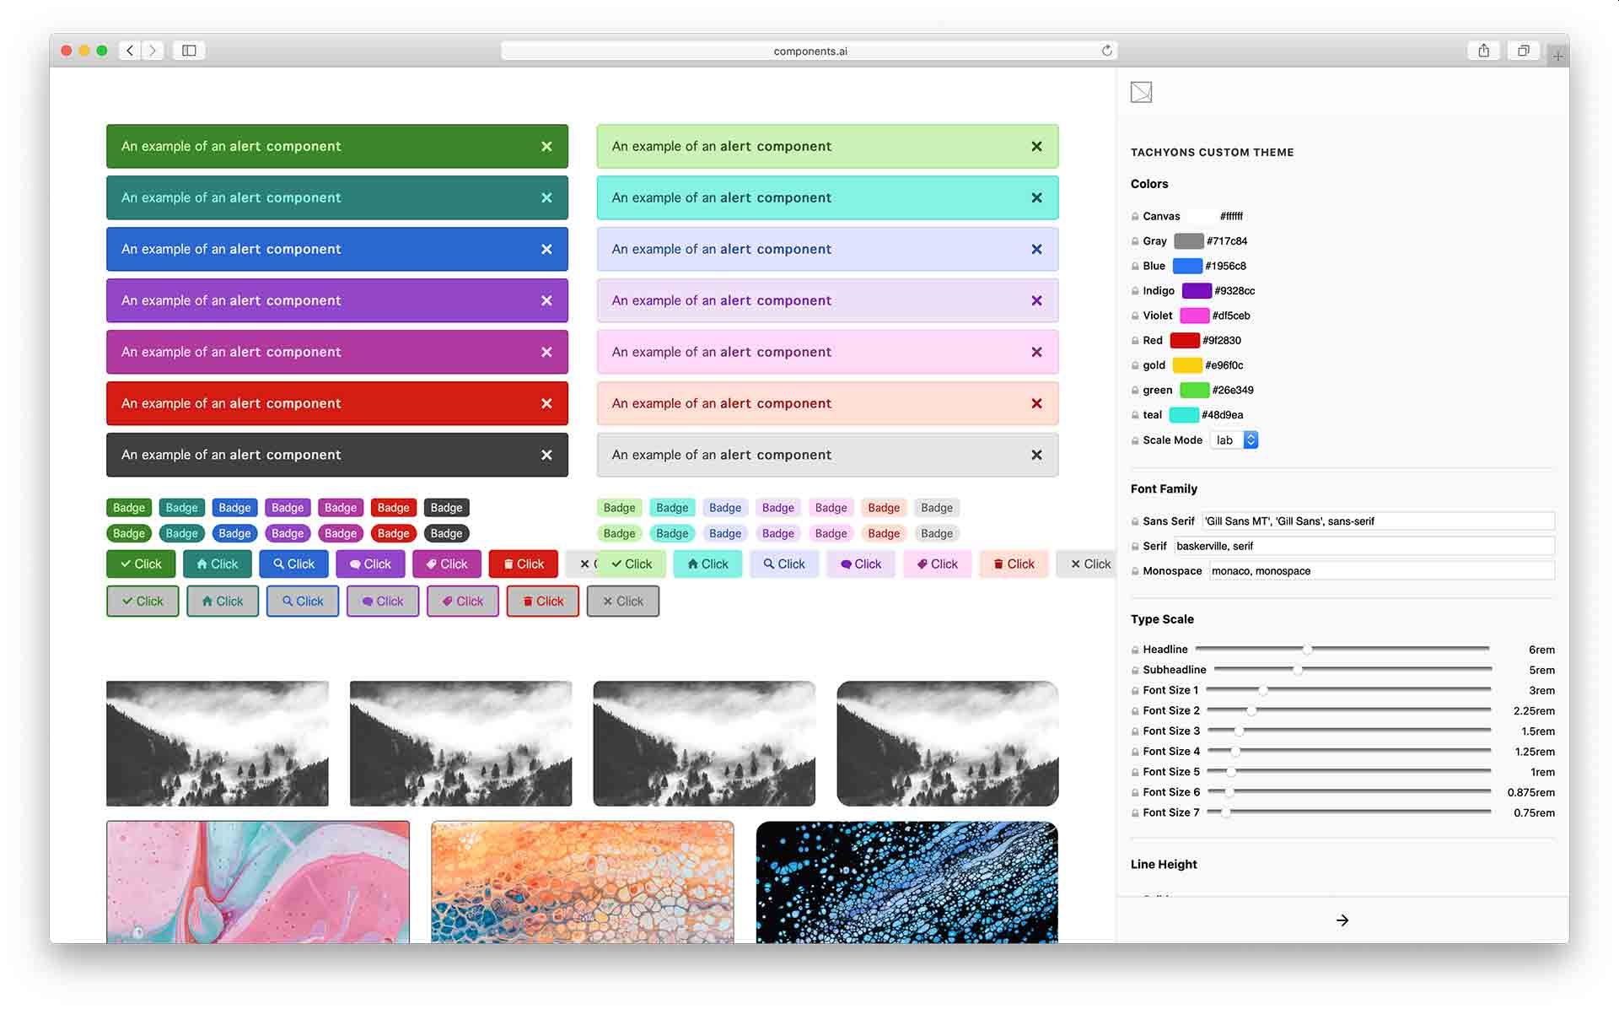1619x1009 pixels.
Task: Click the home icon on the teal Click button
Action: pyautogui.click(x=202, y=564)
